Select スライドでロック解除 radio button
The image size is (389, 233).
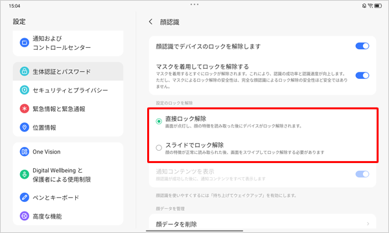[x=159, y=148]
